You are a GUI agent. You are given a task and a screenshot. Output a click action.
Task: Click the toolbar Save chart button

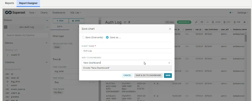coord(76,21)
